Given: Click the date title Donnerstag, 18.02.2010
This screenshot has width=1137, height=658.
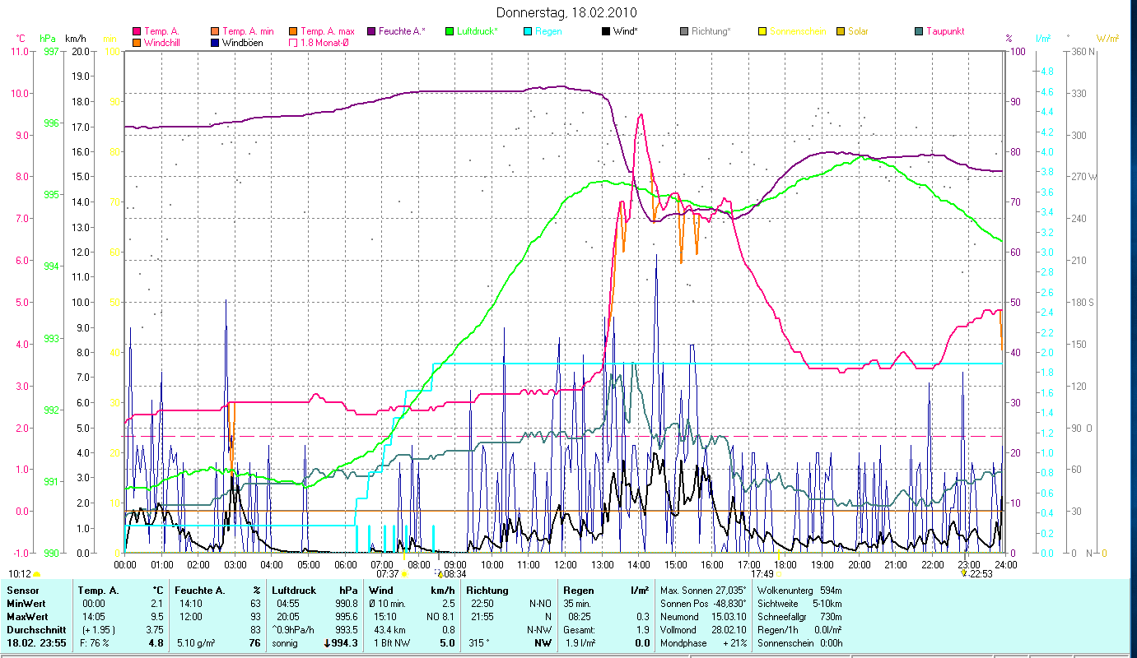Looking at the screenshot, I should coord(567,13).
